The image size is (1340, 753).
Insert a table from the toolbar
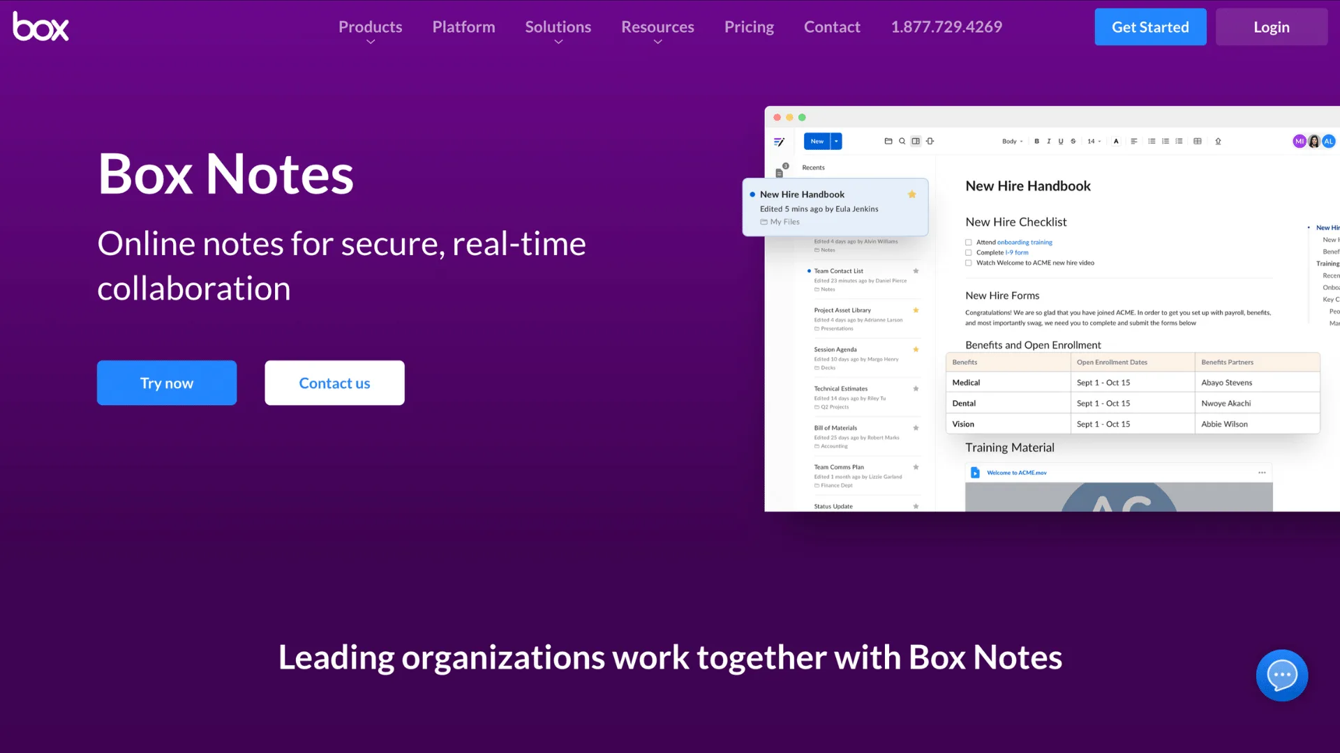(1198, 141)
